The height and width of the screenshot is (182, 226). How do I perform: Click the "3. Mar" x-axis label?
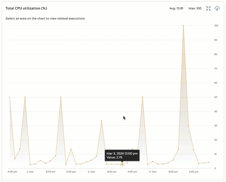click(91, 171)
